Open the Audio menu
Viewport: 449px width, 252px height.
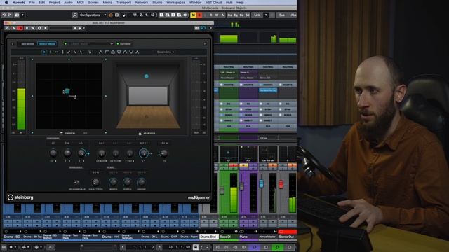click(68, 2)
